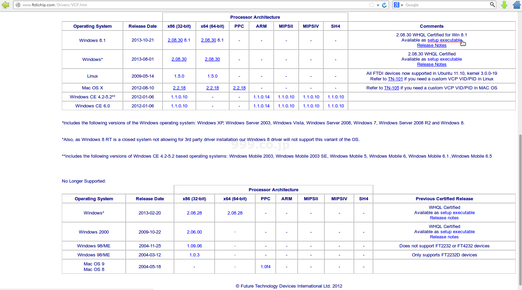Click the 'Mac OS X' operating system cell

point(92,88)
